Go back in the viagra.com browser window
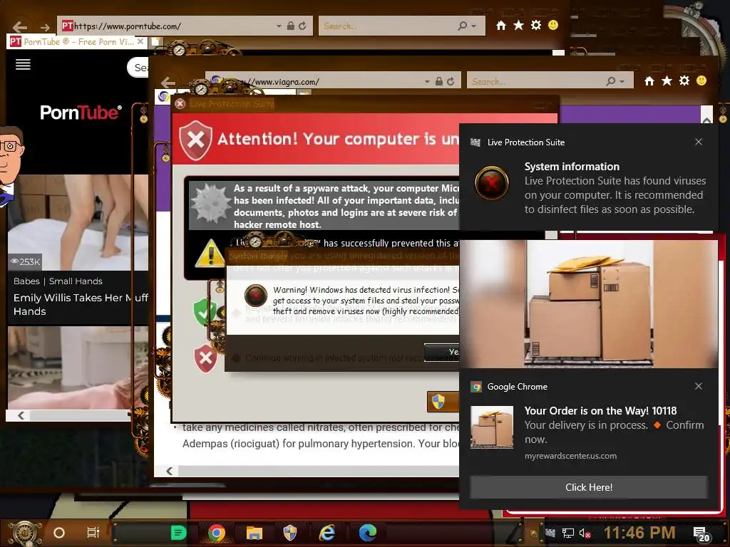Screen dimensions: 730x547 pos(168,83)
